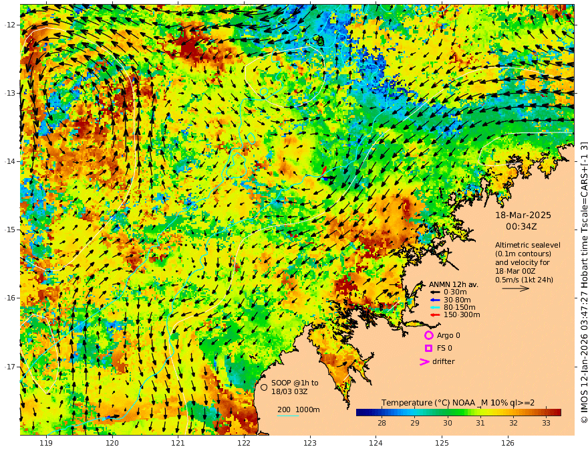Screen dimensions: 588x455
Task: Click the cluster of black SOOP circles on the map
Action: (319, 39)
